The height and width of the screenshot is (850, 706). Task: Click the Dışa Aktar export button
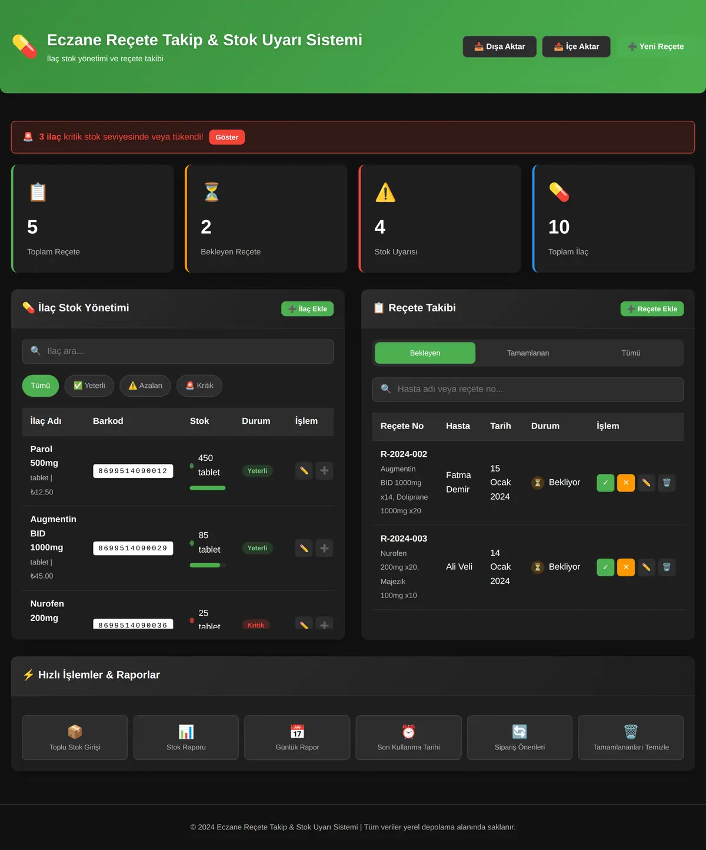499,47
